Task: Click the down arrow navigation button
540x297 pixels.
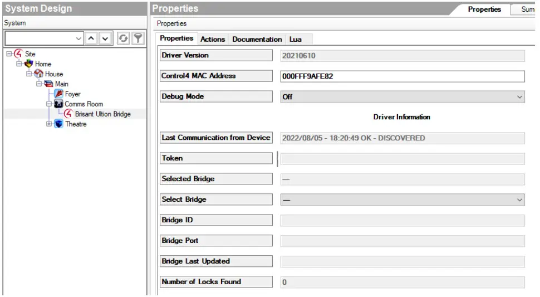Action: (x=105, y=38)
